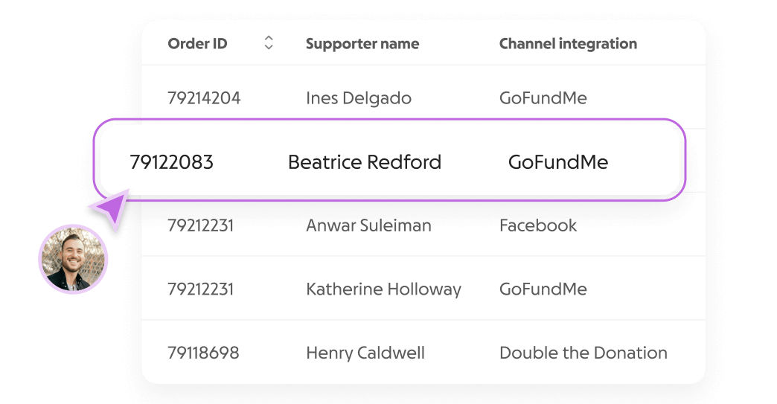Open the smiling man's profile avatar
The image size is (777, 404).
click(74, 259)
